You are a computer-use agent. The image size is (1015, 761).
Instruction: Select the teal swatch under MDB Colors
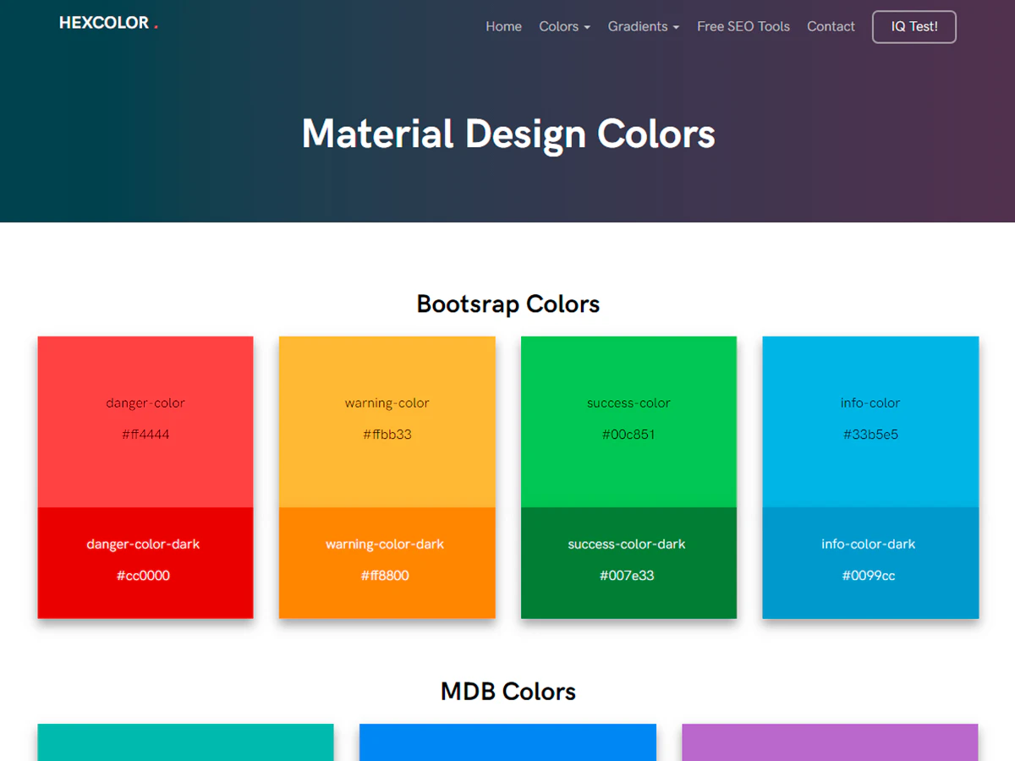[x=185, y=744]
